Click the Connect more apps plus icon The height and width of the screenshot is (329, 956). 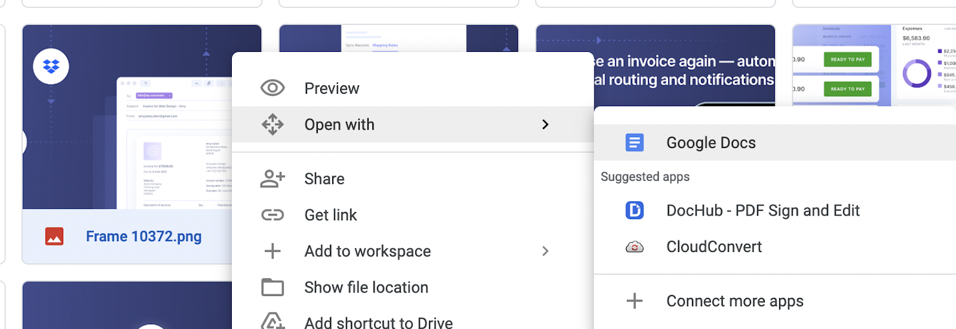tap(635, 301)
